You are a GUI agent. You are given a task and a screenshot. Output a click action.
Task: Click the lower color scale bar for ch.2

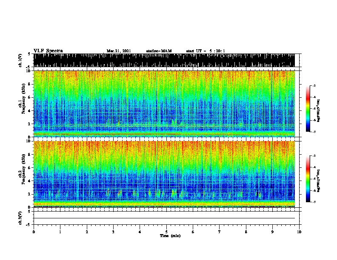pos(308,179)
